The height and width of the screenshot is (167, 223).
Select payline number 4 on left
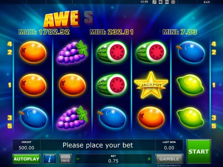(10, 44)
